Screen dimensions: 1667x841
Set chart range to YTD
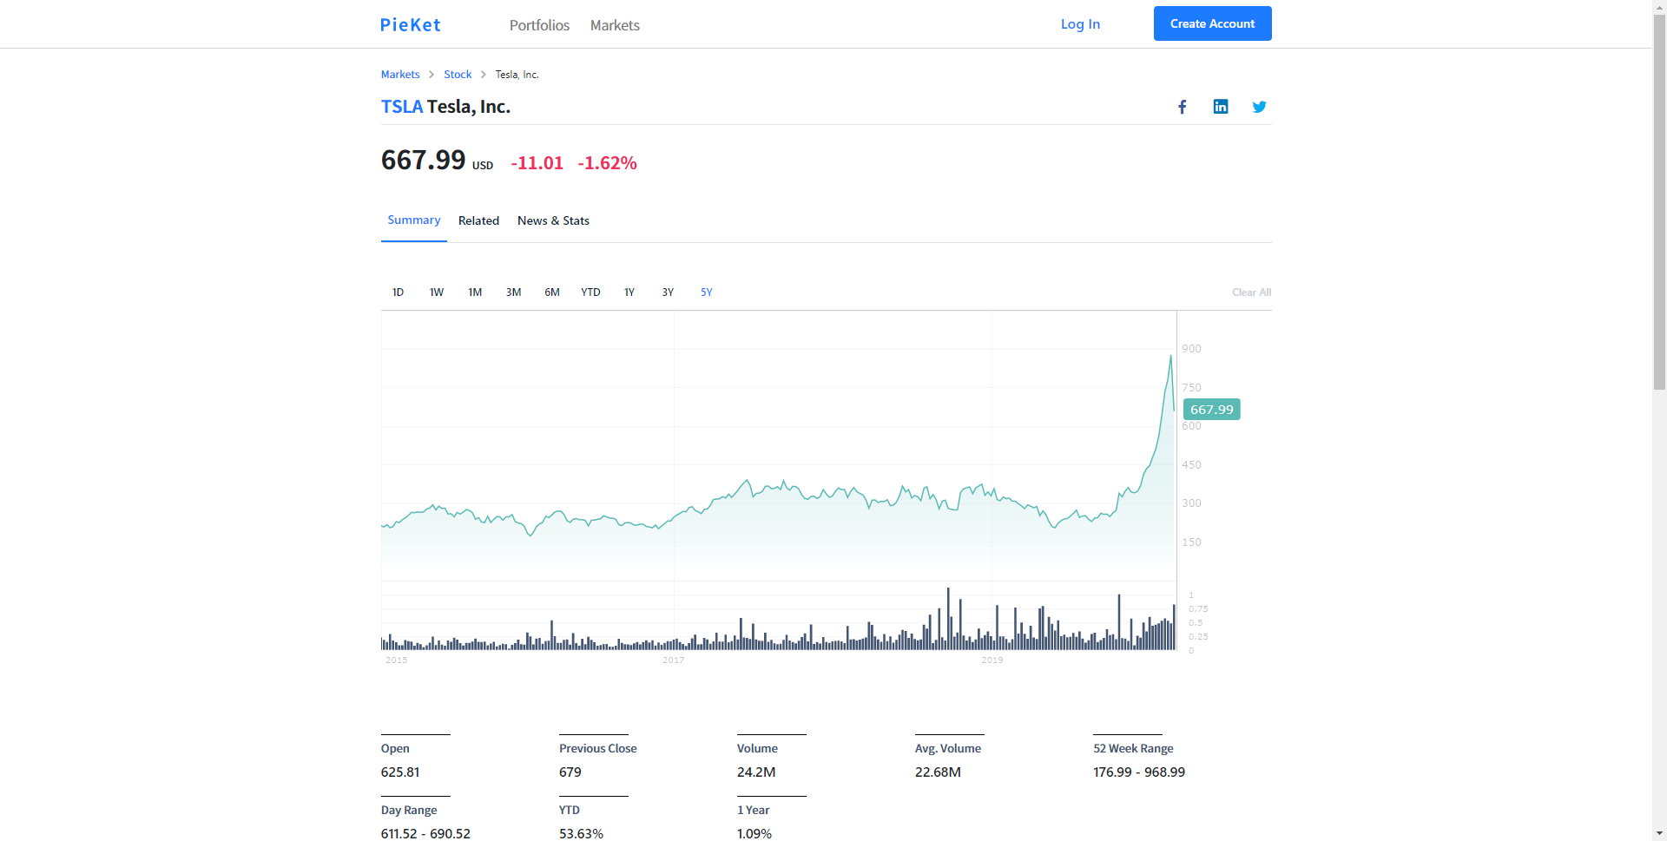(590, 292)
